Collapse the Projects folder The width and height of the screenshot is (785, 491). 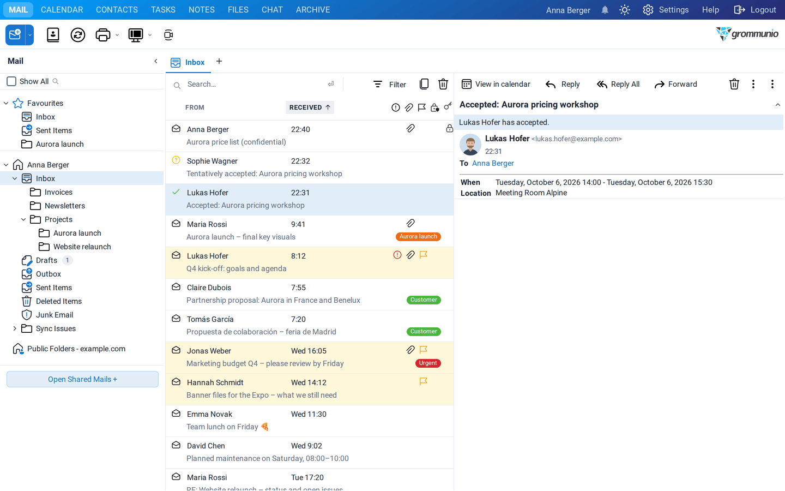click(23, 219)
